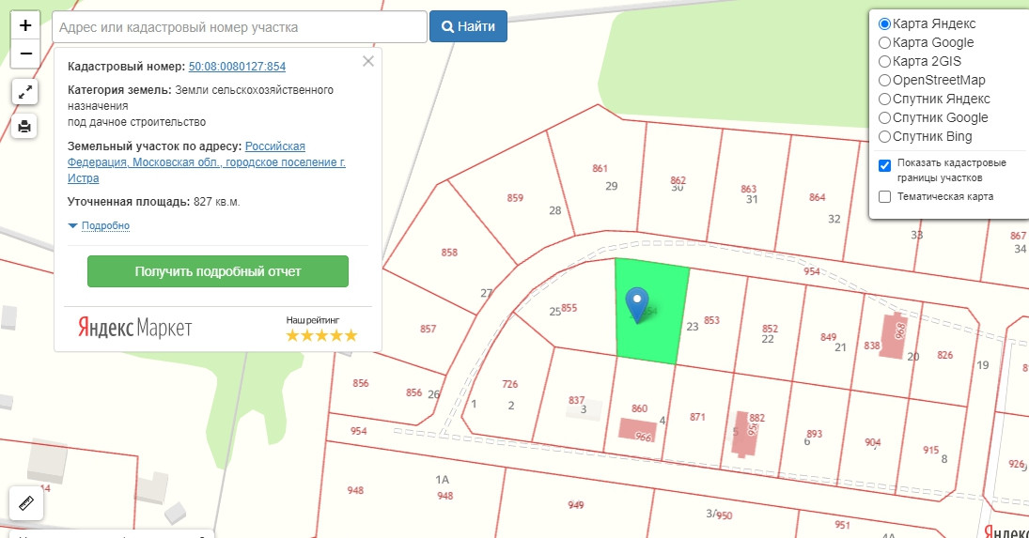Click the Найти search button
Screen dimensions: 1029x538
468,26
